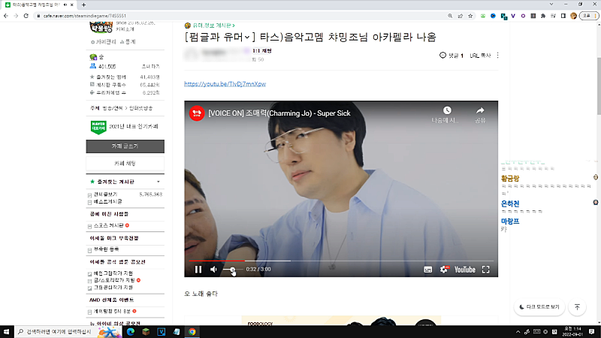Mute the tab via speaker icon
The image size is (601, 338).
pos(65,5)
